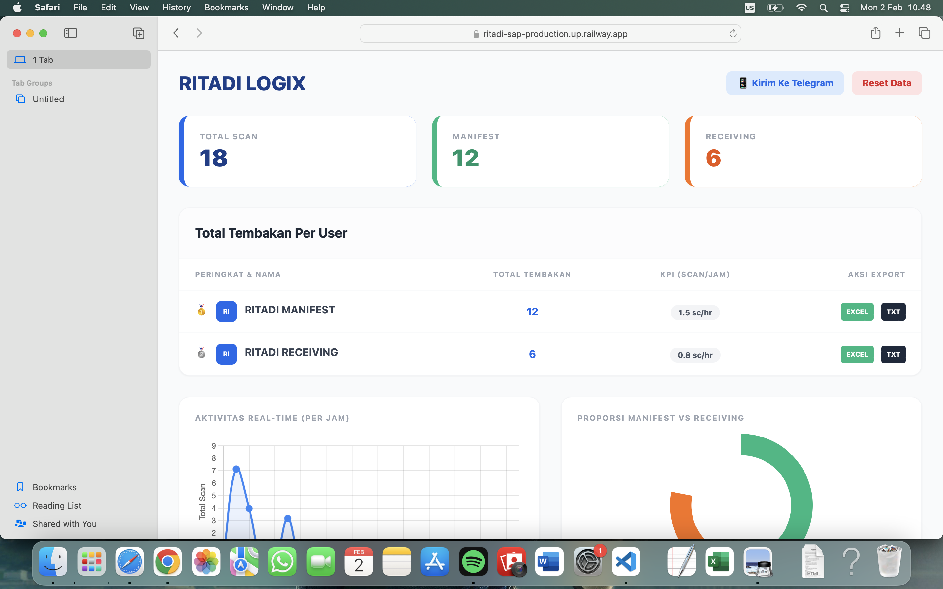The width and height of the screenshot is (943, 589).
Task: Open Google Chrome from the dock
Action: pos(168,561)
